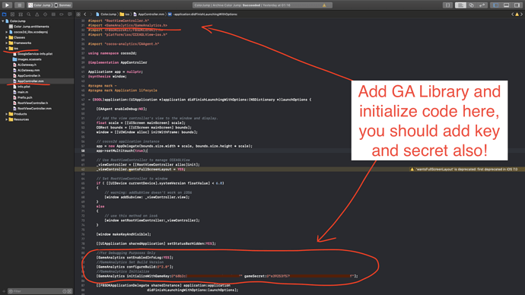This screenshot has height=295, width=525.
Task: Open the Issue navigator (warning triangle)
Action: tap(37, 14)
